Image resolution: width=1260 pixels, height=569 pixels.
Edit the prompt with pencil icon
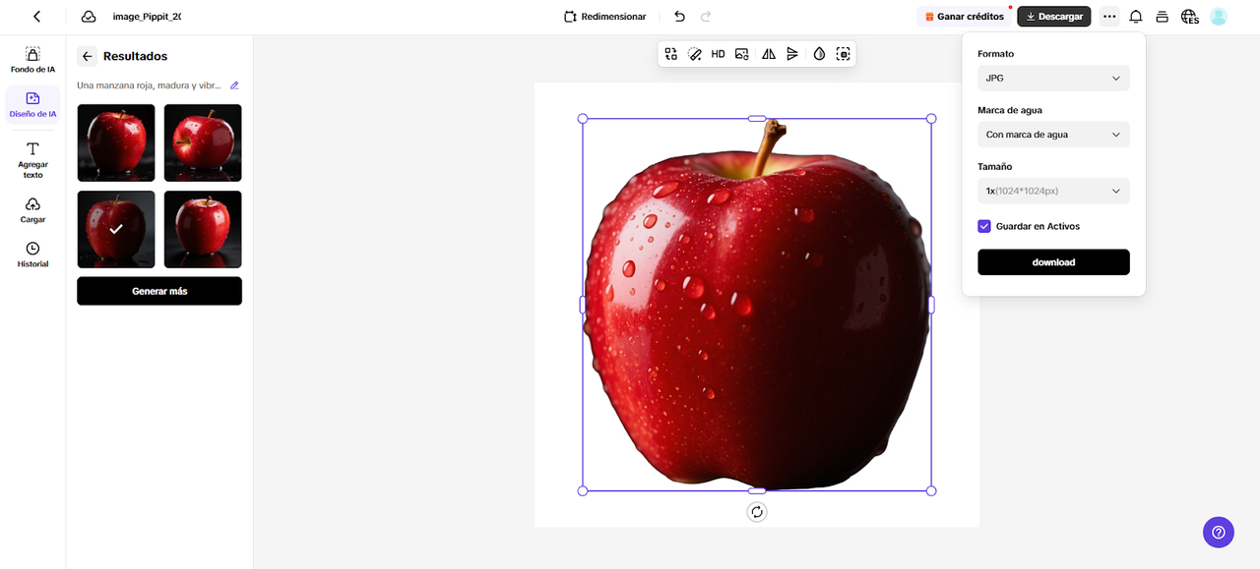coord(234,85)
